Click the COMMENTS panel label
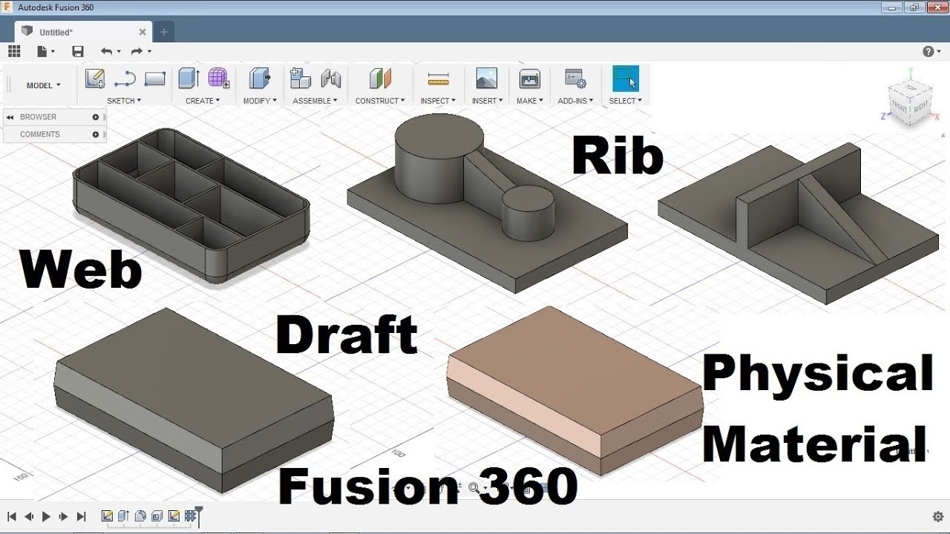The image size is (950, 534). coord(40,134)
